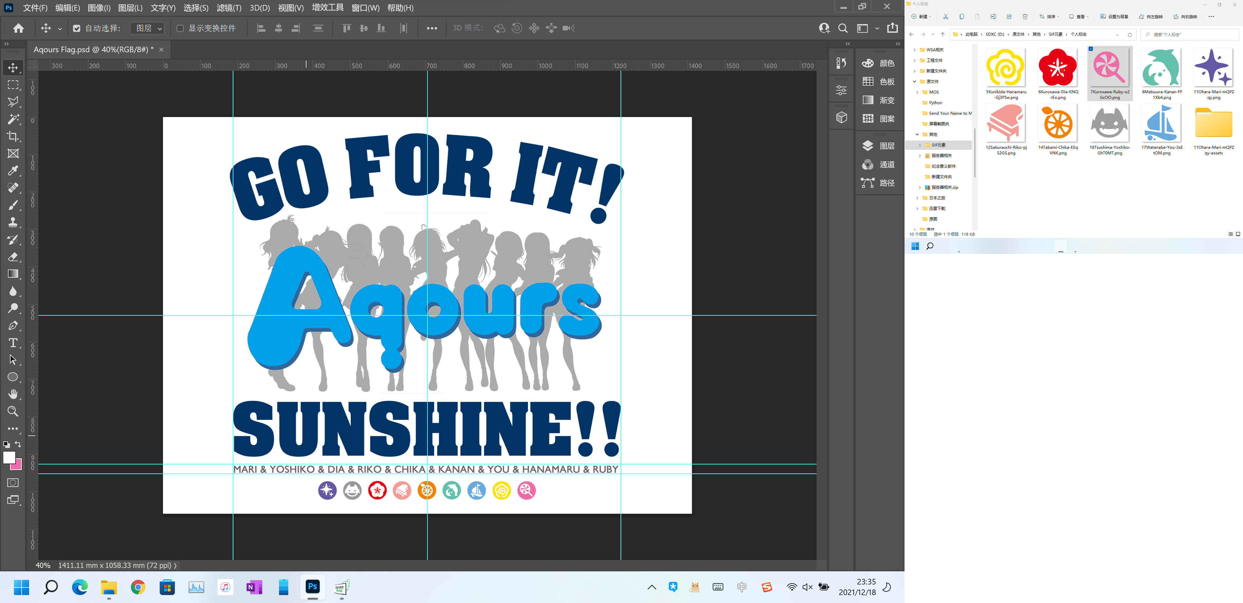Image resolution: width=1243 pixels, height=603 pixels.
Task: Open Photoshop search magnifier in options bar
Action: [843, 28]
